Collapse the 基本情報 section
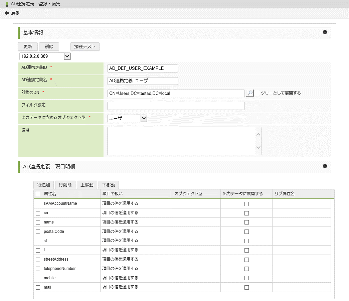 click(325, 32)
